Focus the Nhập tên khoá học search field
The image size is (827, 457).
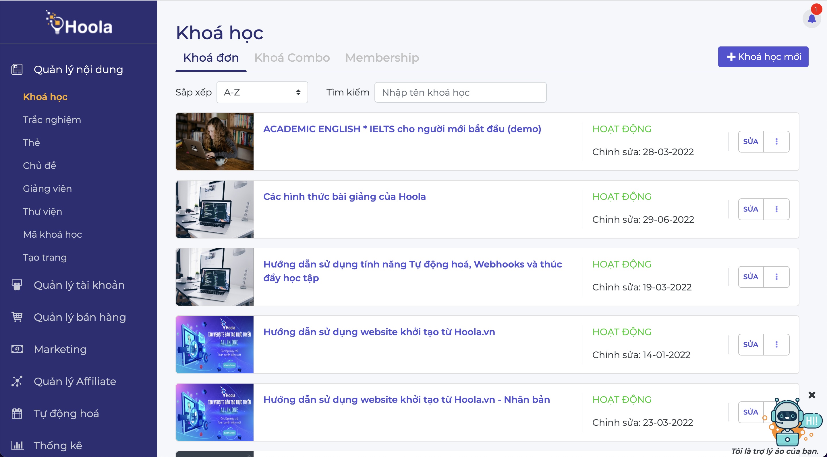click(x=460, y=92)
